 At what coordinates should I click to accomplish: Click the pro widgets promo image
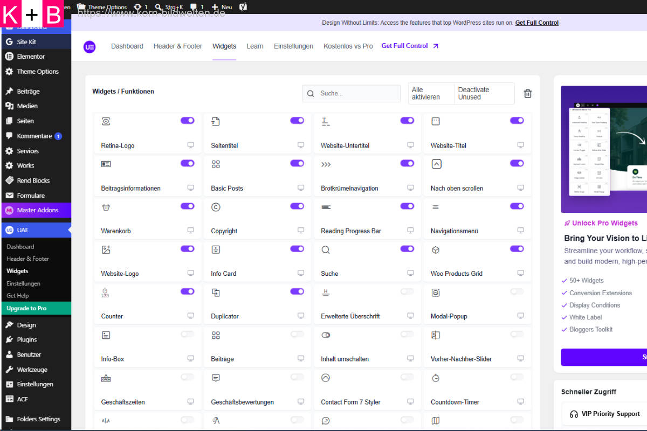(x=604, y=149)
